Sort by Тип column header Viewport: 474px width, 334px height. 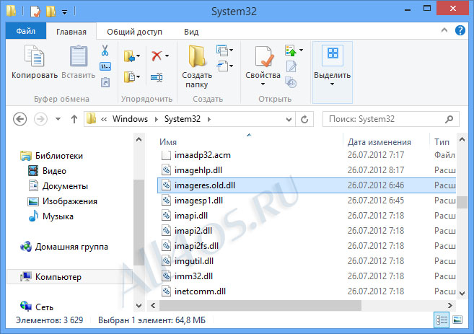click(442, 142)
